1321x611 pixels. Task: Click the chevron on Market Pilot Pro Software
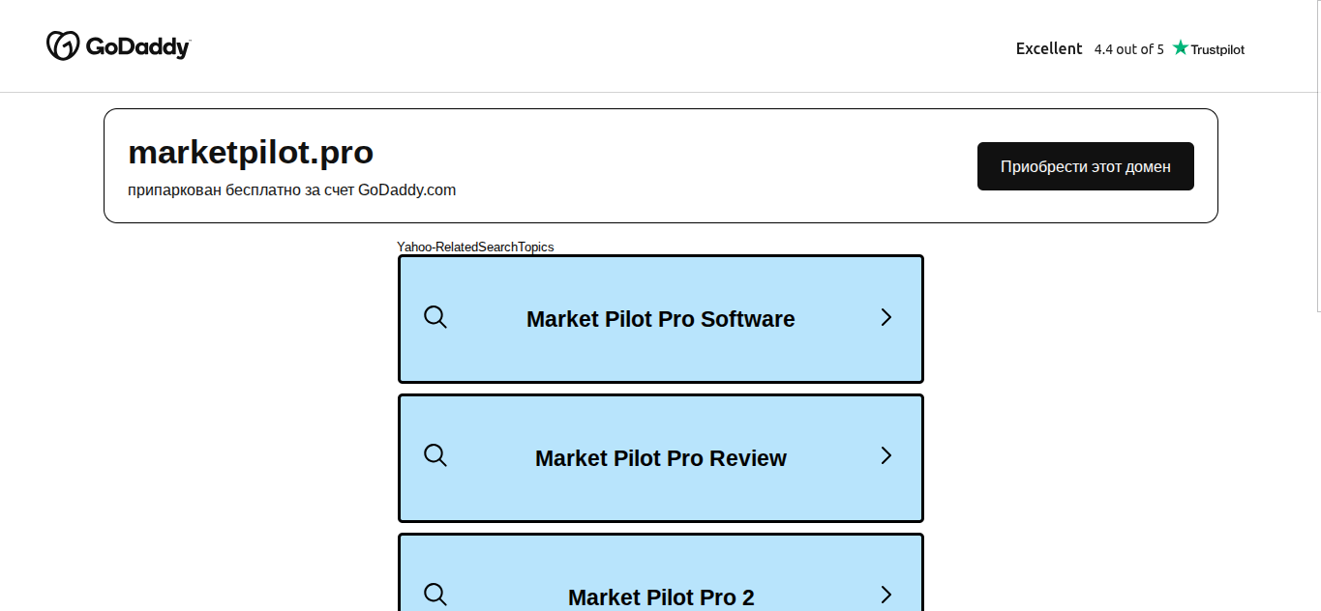[886, 317]
